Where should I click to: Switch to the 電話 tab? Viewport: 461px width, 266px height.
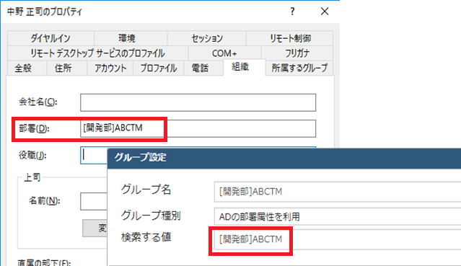[x=203, y=68]
